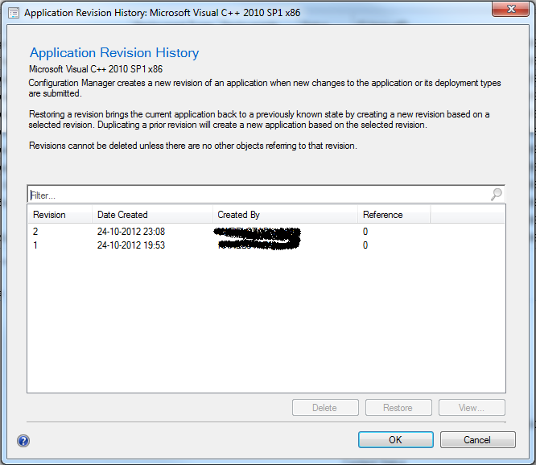Click the magnifier search icon in filter box

[496, 195]
